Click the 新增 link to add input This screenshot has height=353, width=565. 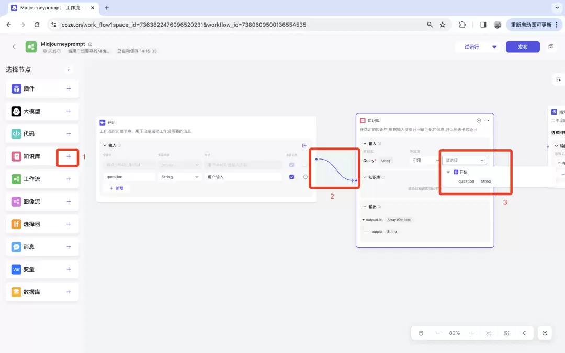[x=117, y=188]
